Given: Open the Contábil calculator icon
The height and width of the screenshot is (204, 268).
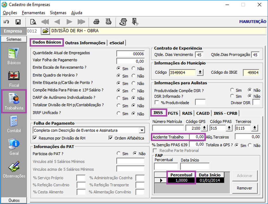Looking at the screenshot, I should coord(14,121).
